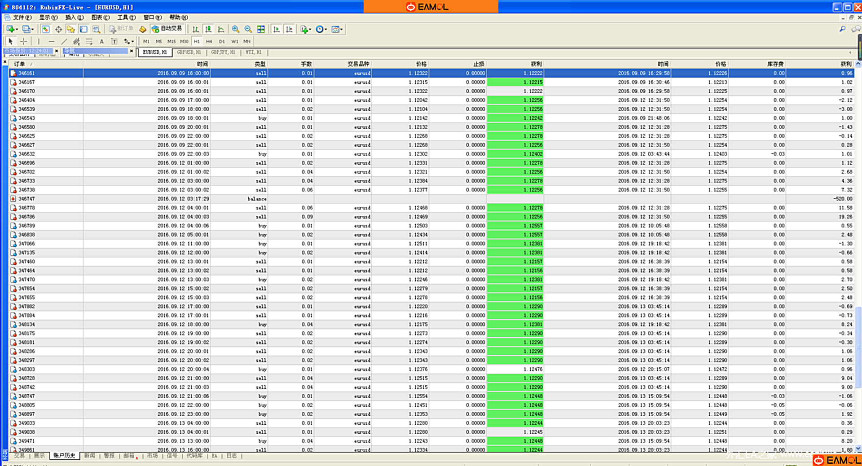Screen dimensions: 862x466
Task: Open the 新闻 (News) terminal tab
Action: pos(89,456)
